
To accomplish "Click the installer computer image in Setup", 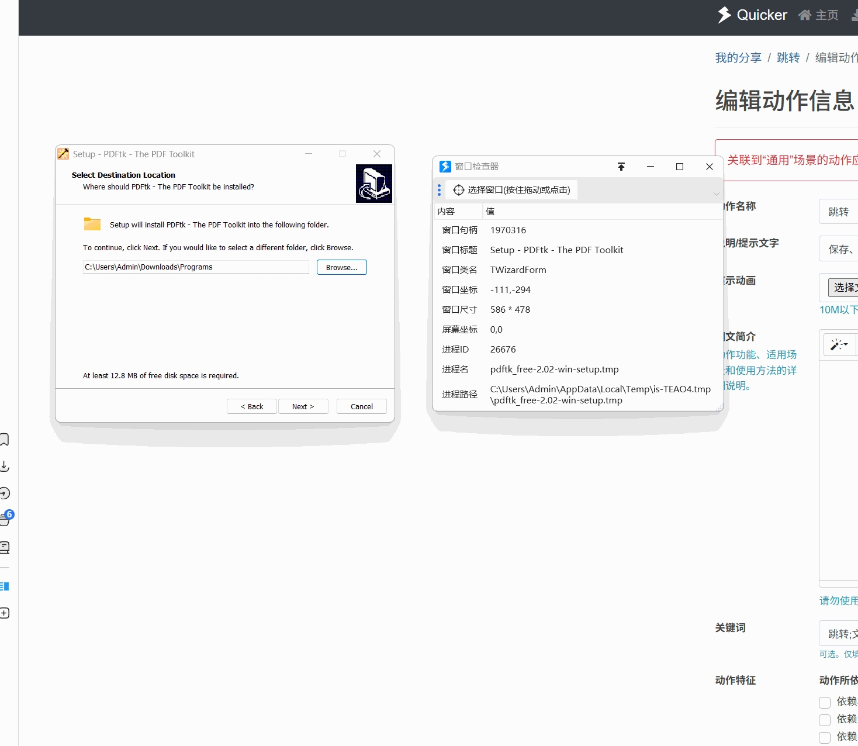I will (374, 184).
